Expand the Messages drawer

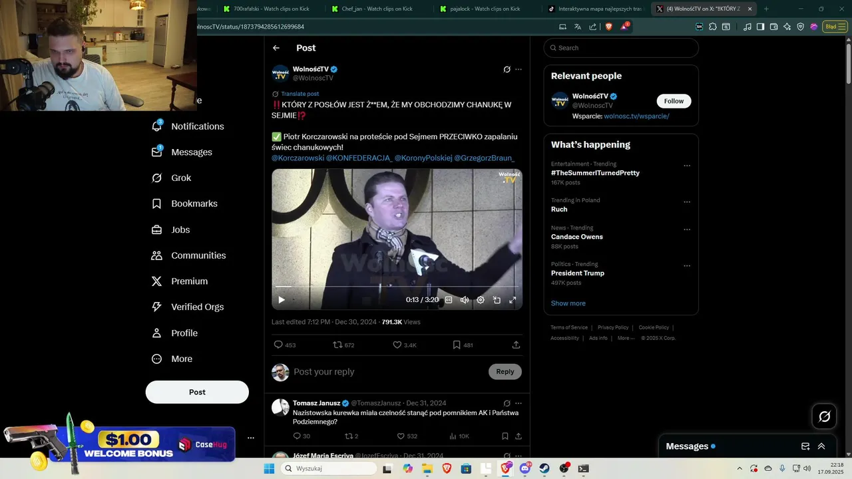[821, 446]
